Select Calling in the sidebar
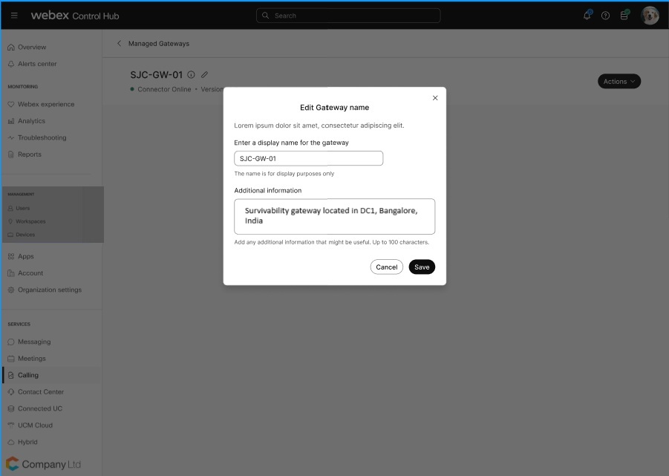This screenshot has height=476, width=669. 28,375
